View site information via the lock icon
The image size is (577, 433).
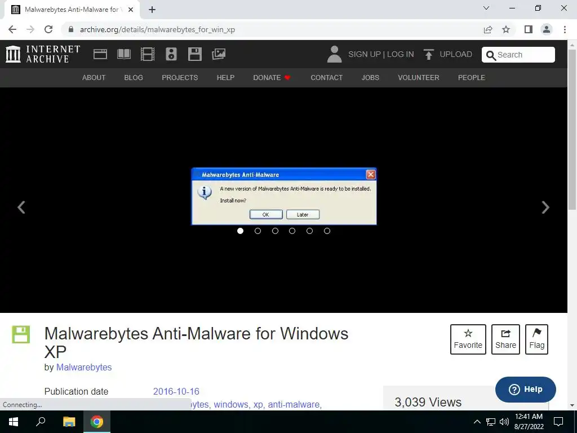click(71, 29)
